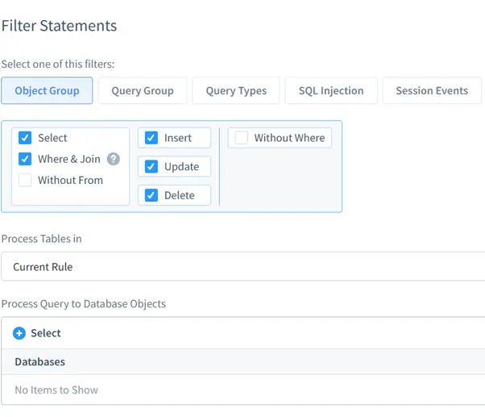The height and width of the screenshot is (417, 485).
Task: Disable the Where & Join checkbox
Action: point(25,159)
